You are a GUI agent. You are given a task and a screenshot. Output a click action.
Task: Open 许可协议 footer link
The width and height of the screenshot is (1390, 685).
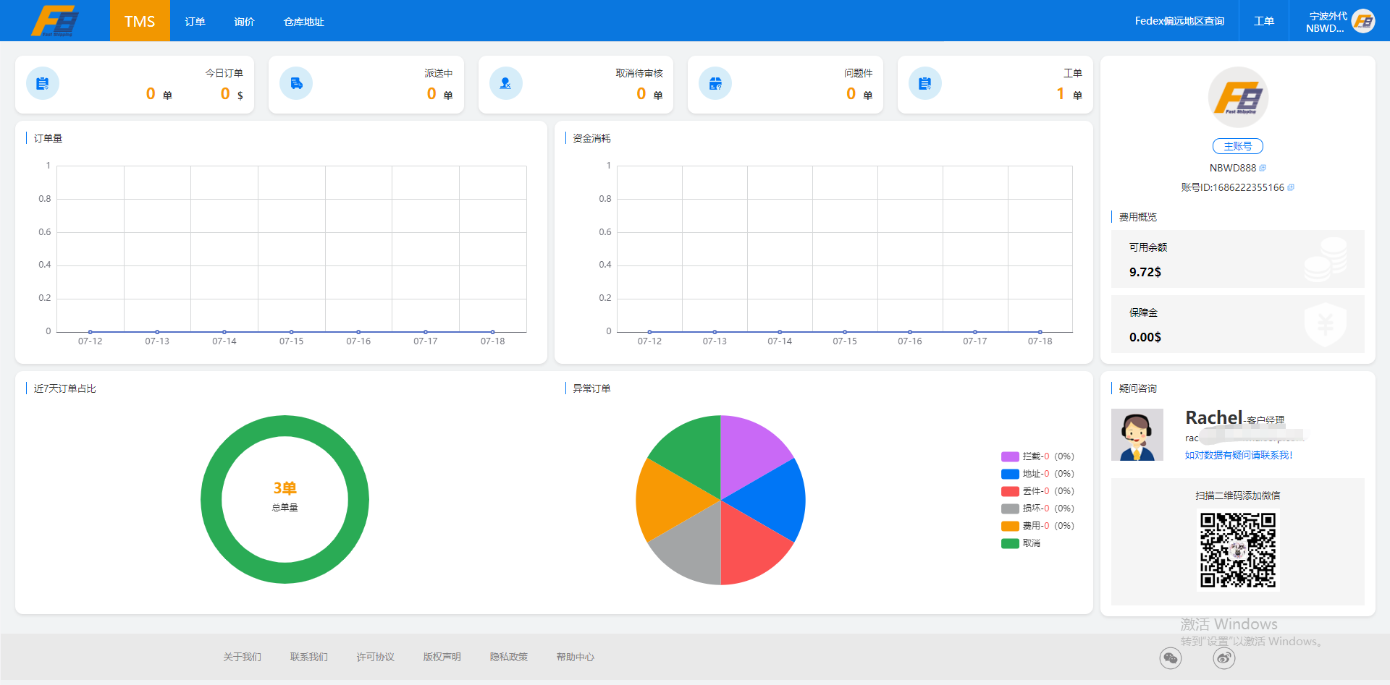pos(375,657)
